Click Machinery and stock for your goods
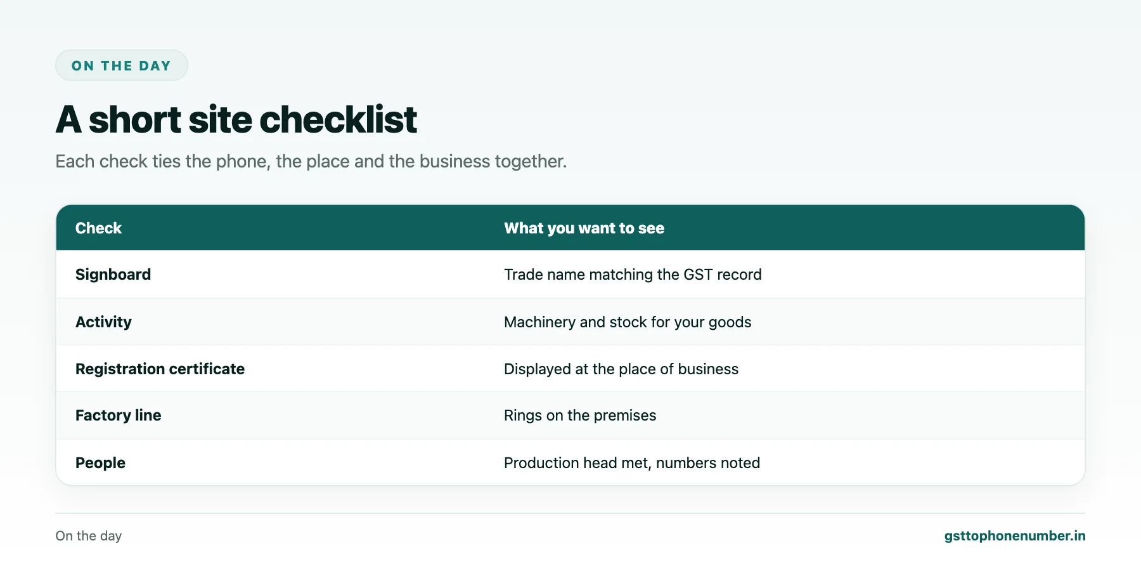Image resolution: width=1141 pixels, height=588 pixels. point(628,322)
